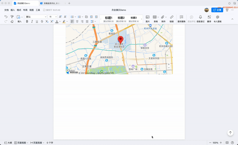Open bulleted list style dropdown
Image resolution: width=238 pixels, height=145 pixels.
[75, 17]
